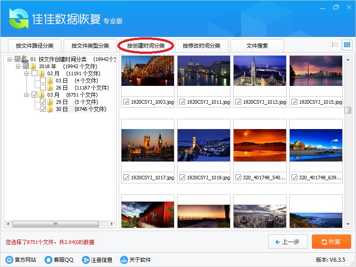The height and width of the screenshot is (267, 356).
Task: Click the title bar dropdown menu icon
Action: point(322,8)
